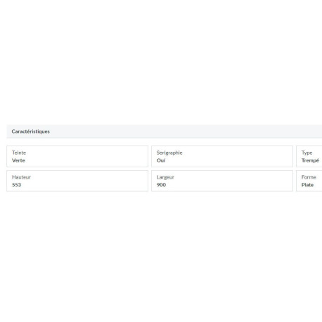
Task: Click empty space inside the Hauteur card
Action: coord(94,181)
